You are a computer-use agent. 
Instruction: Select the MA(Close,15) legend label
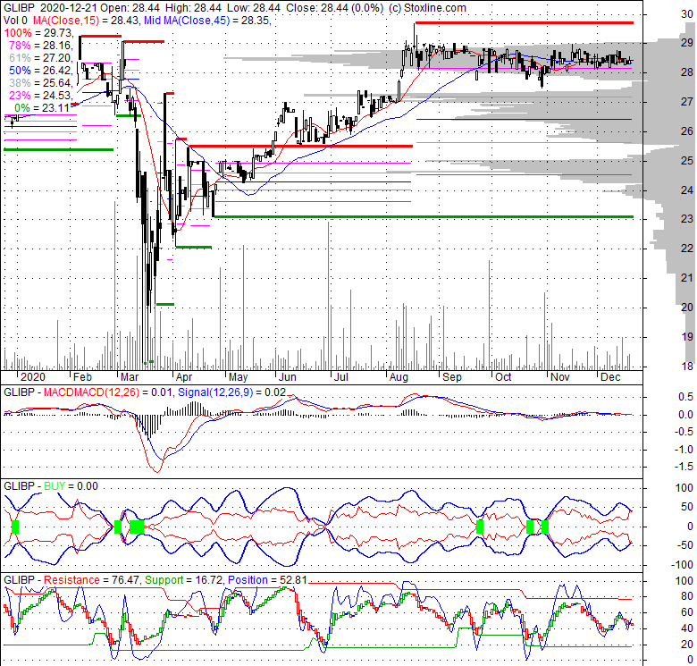[66, 19]
